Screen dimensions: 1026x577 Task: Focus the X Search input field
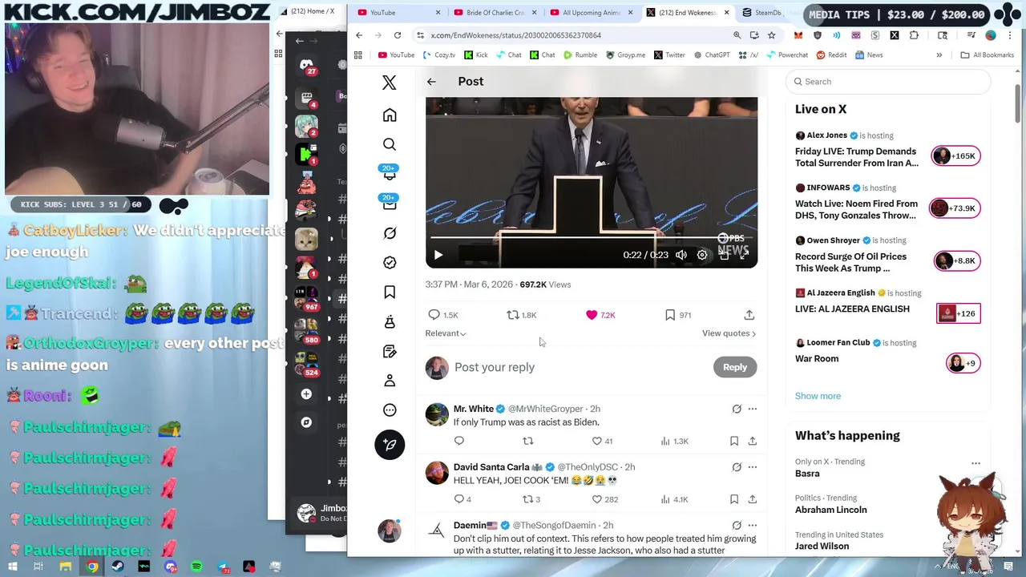click(x=888, y=82)
